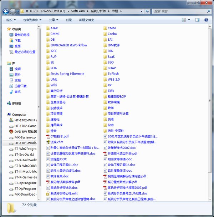214x217 pixels.
Task: Click the address bar refresh button
Action: [x=147, y=11]
